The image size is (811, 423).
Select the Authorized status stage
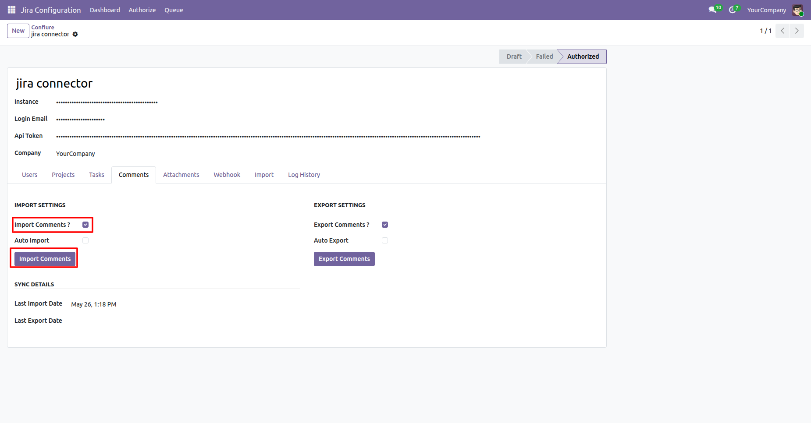pos(583,56)
